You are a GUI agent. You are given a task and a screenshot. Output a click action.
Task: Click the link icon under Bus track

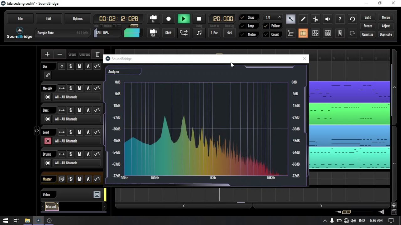click(x=48, y=75)
